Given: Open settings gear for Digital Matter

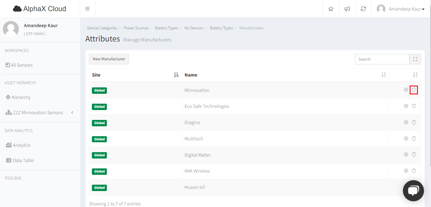Looking at the screenshot, I should pyautogui.click(x=406, y=154).
